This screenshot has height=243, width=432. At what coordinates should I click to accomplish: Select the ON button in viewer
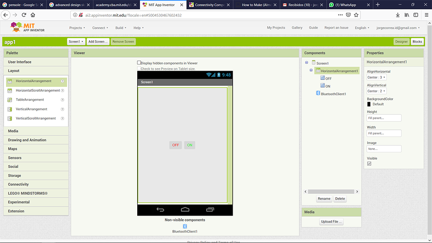pyautogui.click(x=189, y=145)
